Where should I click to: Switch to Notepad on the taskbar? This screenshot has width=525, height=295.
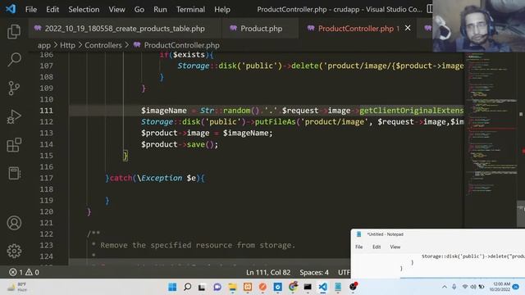coord(338,287)
